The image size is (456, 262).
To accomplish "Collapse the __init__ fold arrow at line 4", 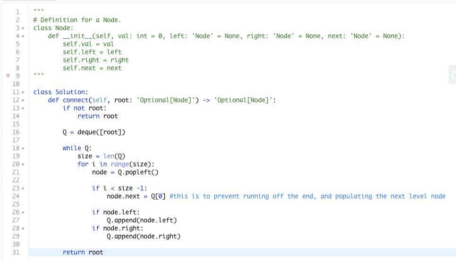I will click(23, 37).
